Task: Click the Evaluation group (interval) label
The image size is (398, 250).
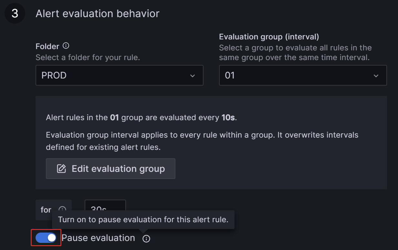Action: click(269, 37)
